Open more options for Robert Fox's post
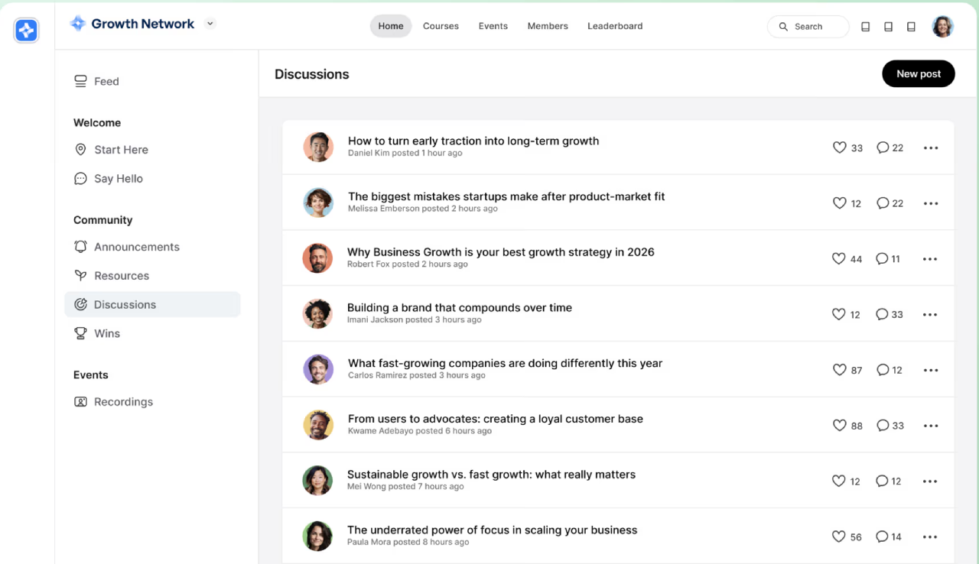 click(x=930, y=259)
